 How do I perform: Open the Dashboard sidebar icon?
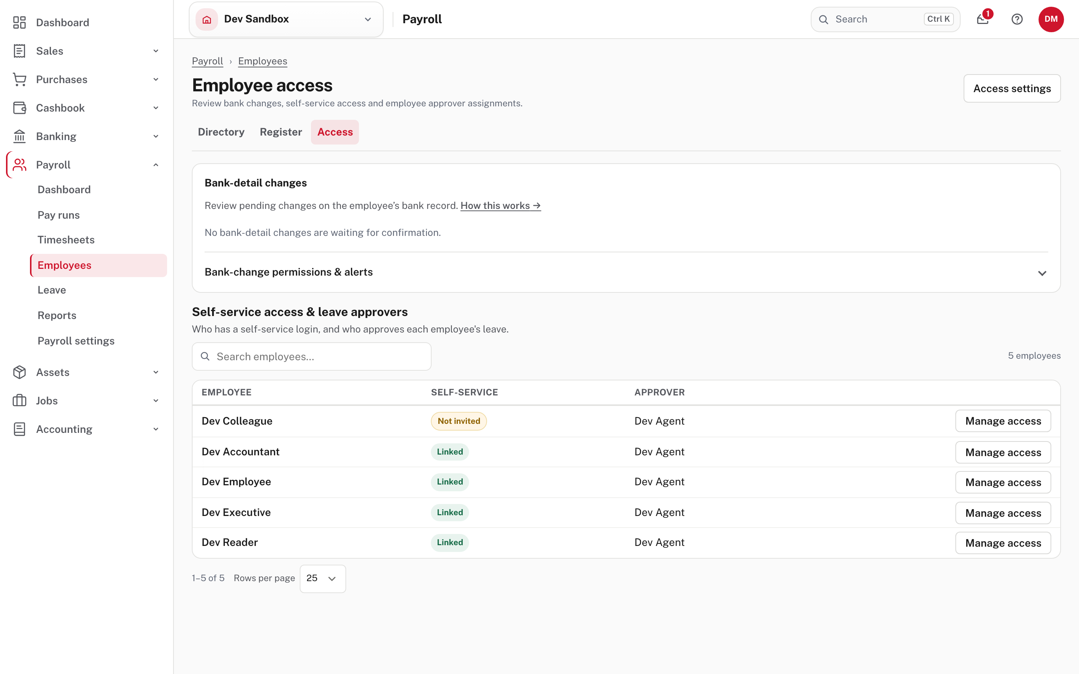(19, 22)
